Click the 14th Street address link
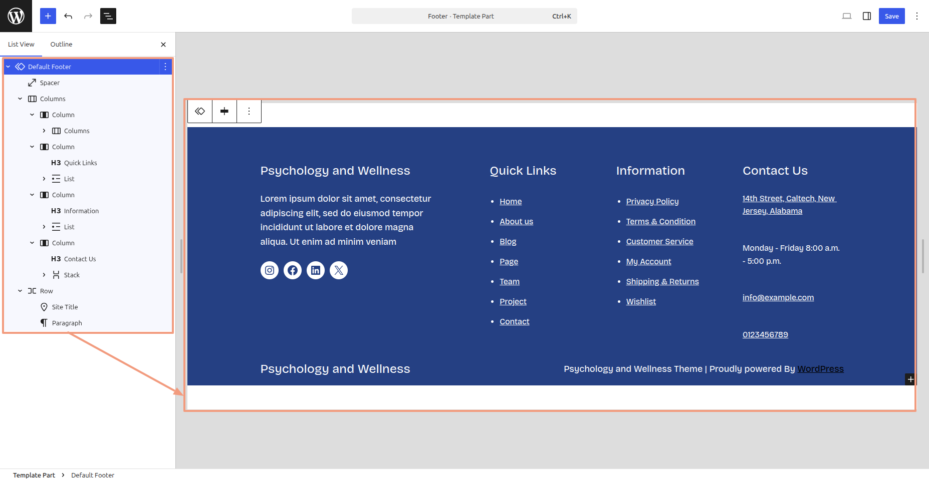The width and height of the screenshot is (929, 481). pos(789,205)
